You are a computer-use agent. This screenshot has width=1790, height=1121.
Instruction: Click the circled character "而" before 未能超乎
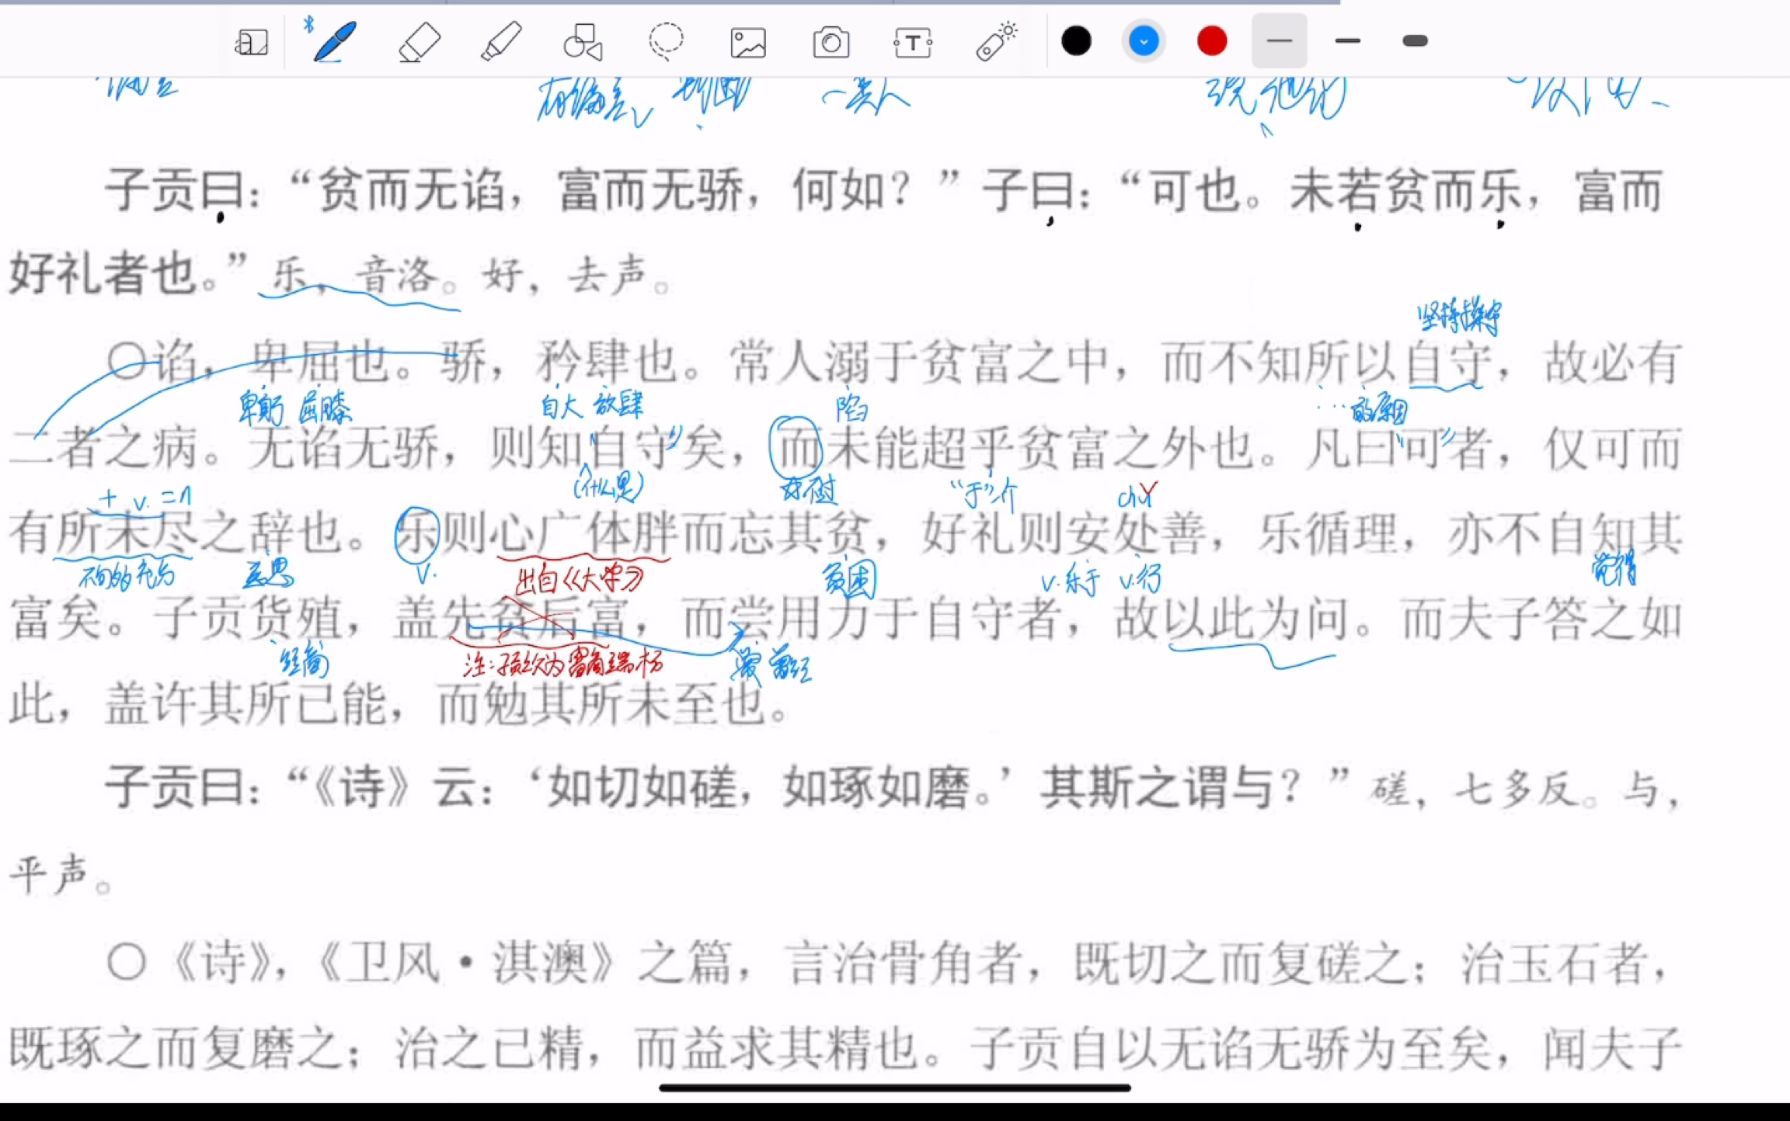tap(798, 449)
